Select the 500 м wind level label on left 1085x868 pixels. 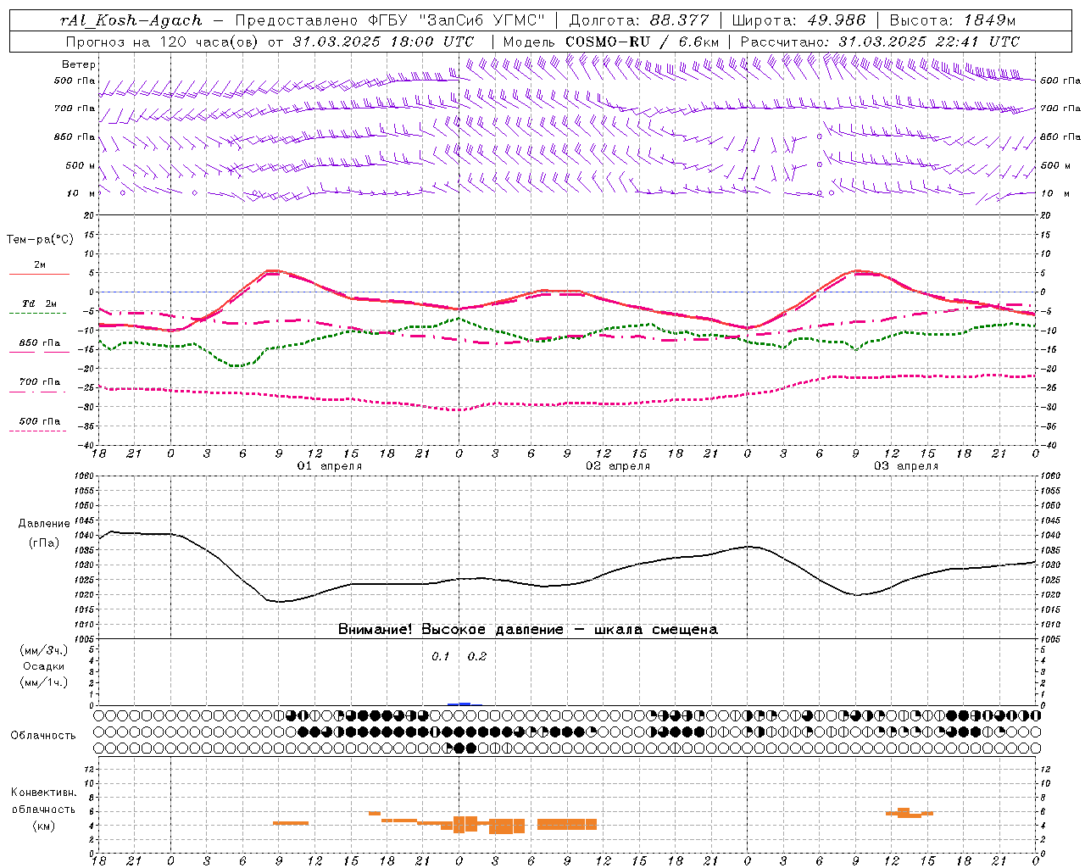click(x=81, y=165)
